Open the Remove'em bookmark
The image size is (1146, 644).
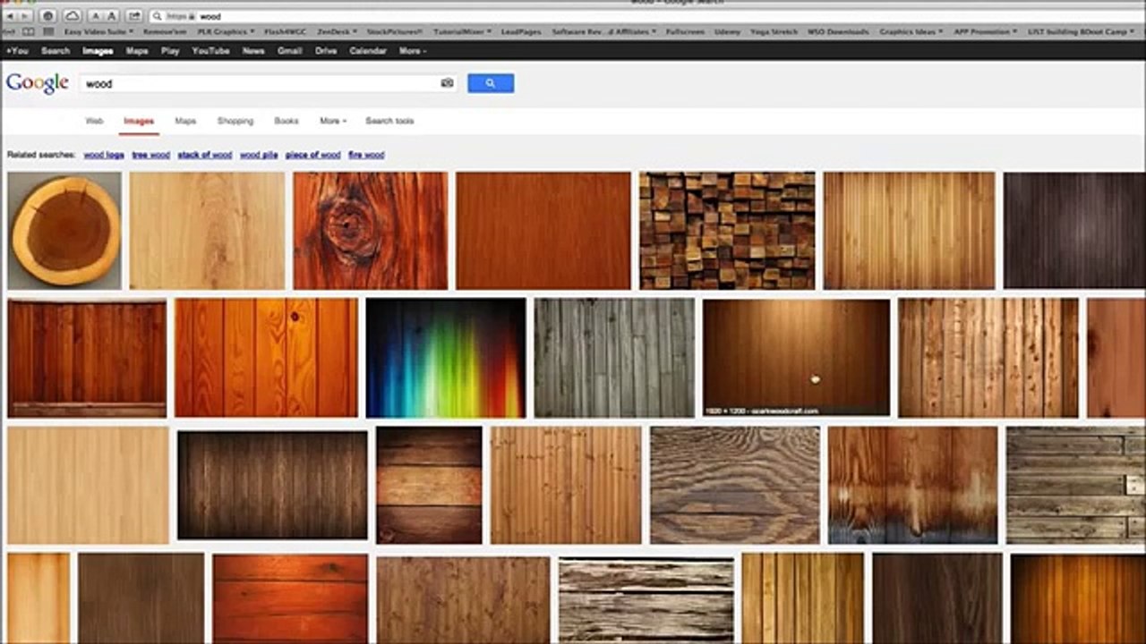pyautogui.click(x=164, y=31)
